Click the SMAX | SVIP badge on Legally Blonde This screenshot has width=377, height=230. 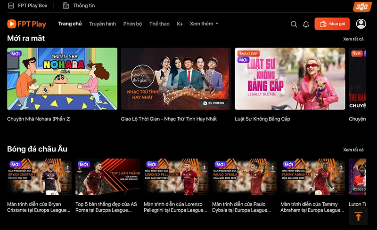(x=248, y=54)
